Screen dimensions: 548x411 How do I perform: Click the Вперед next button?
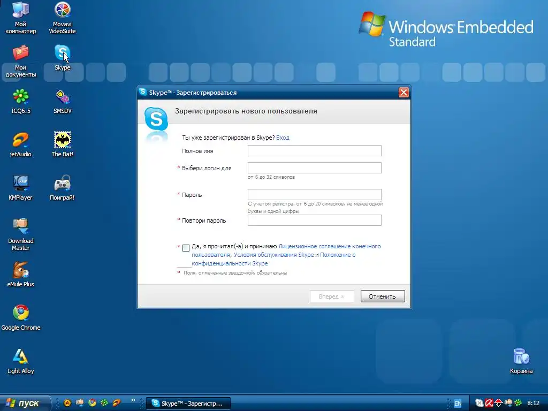click(x=332, y=296)
